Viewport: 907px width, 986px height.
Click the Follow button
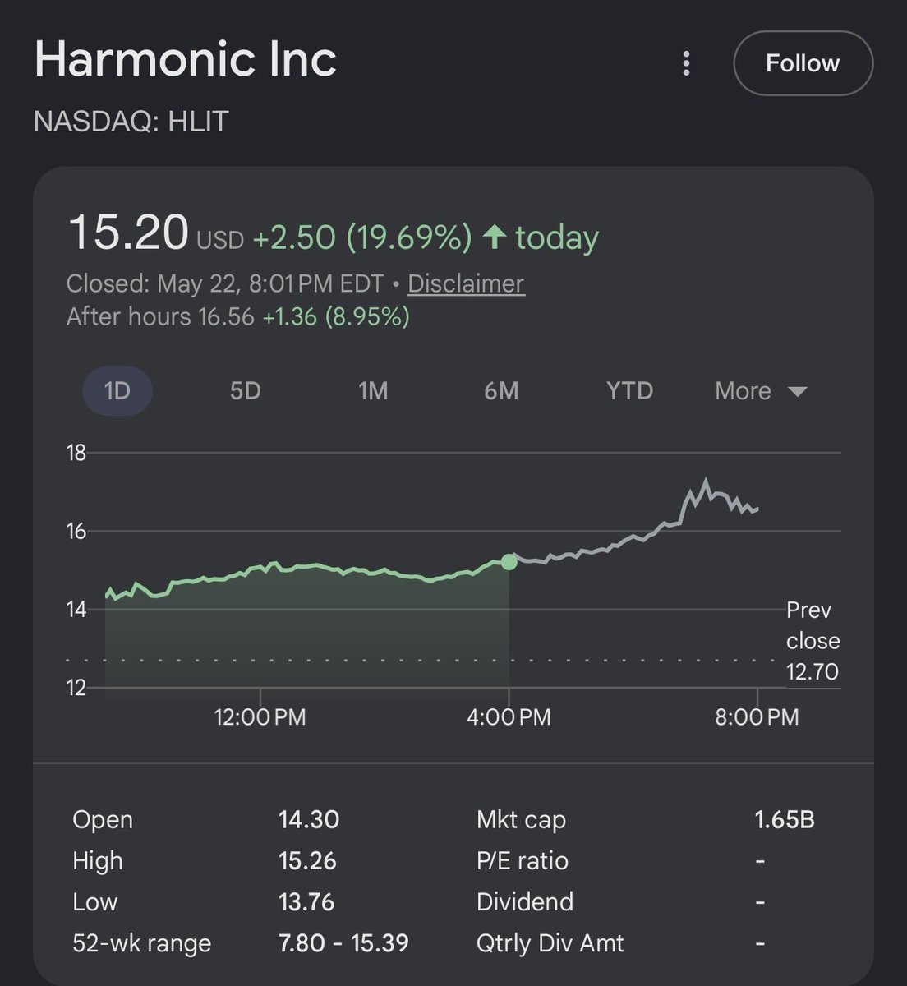click(803, 63)
